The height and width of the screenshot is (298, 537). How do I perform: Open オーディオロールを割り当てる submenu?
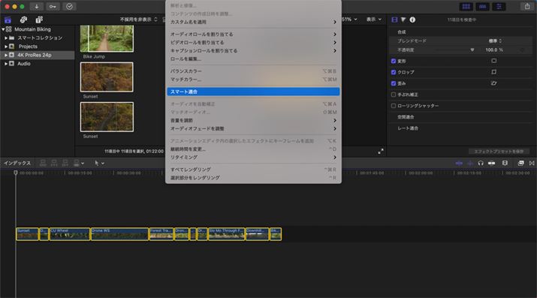click(x=253, y=35)
